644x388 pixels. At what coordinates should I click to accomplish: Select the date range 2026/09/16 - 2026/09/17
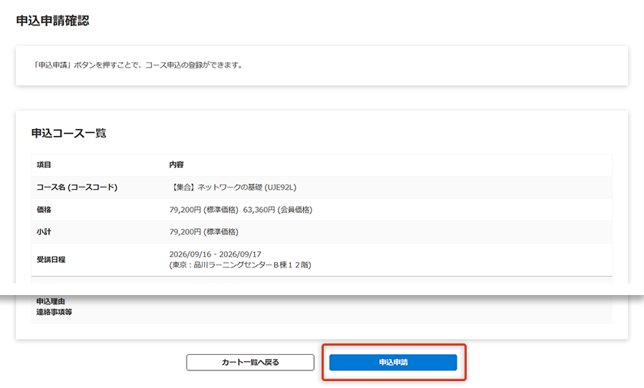216,254
